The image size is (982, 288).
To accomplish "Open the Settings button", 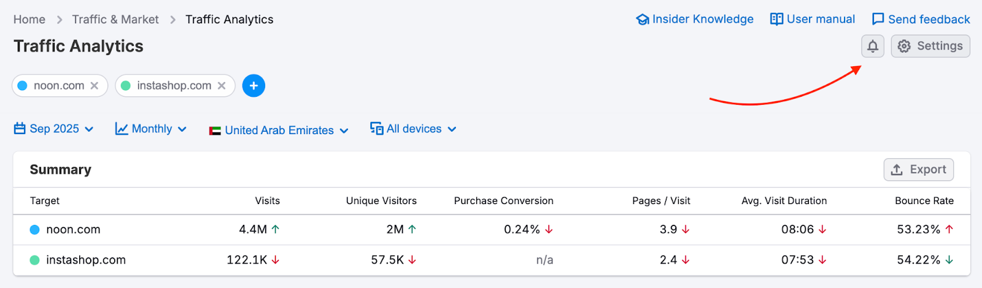I will click(x=930, y=47).
